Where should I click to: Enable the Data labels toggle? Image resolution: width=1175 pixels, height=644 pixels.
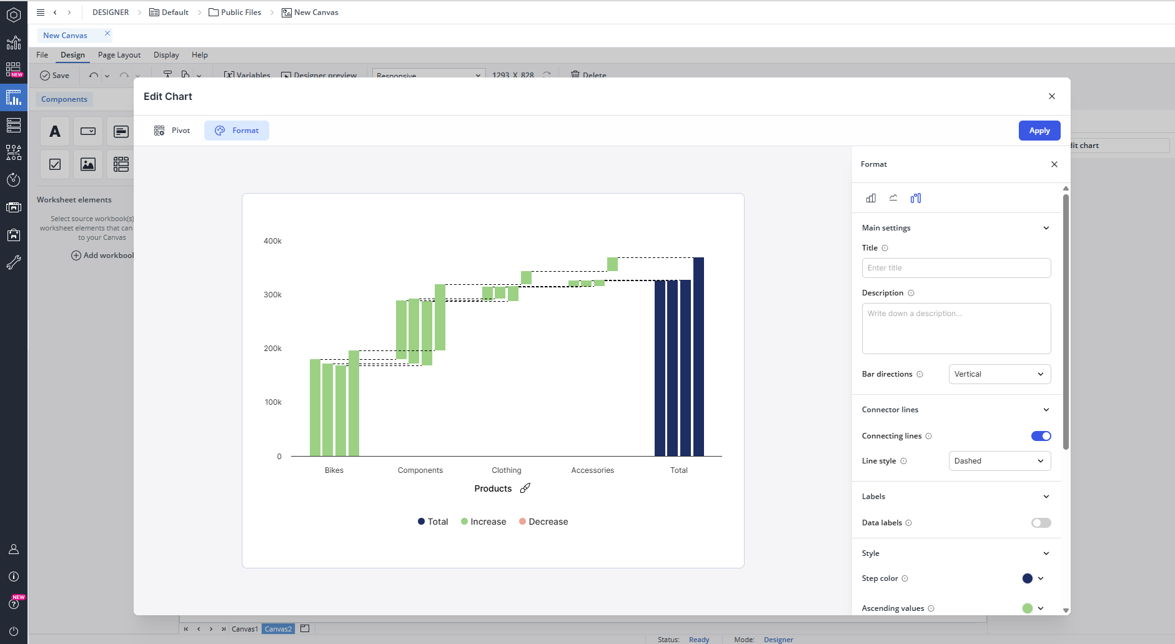(x=1041, y=523)
